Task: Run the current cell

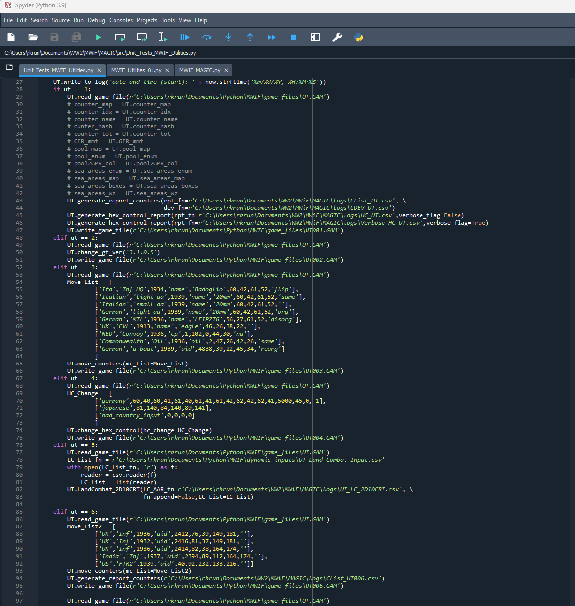Action: [x=120, y=37]
